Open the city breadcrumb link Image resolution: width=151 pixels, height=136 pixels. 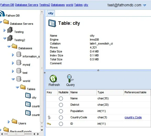click(x=86, y=5)
